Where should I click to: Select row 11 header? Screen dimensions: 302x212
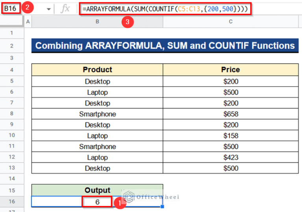(x=12, y=146)
